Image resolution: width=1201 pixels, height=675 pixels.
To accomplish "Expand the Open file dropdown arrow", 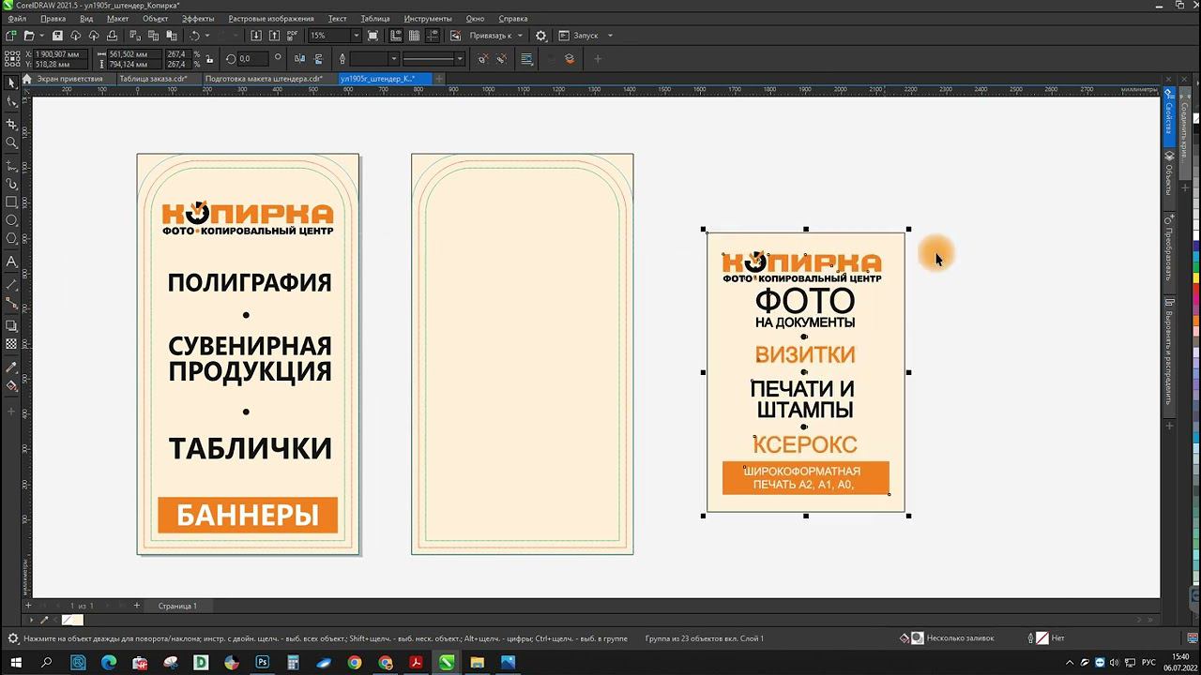I will (x=41, y=36).
